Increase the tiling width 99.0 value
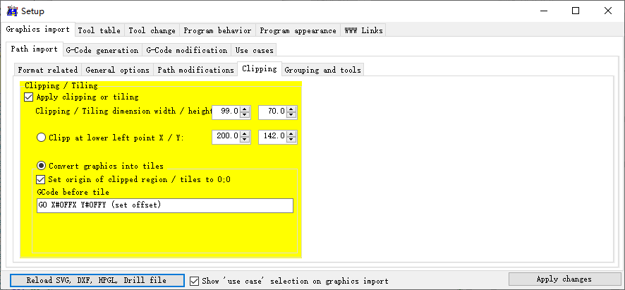 [245, 109]
